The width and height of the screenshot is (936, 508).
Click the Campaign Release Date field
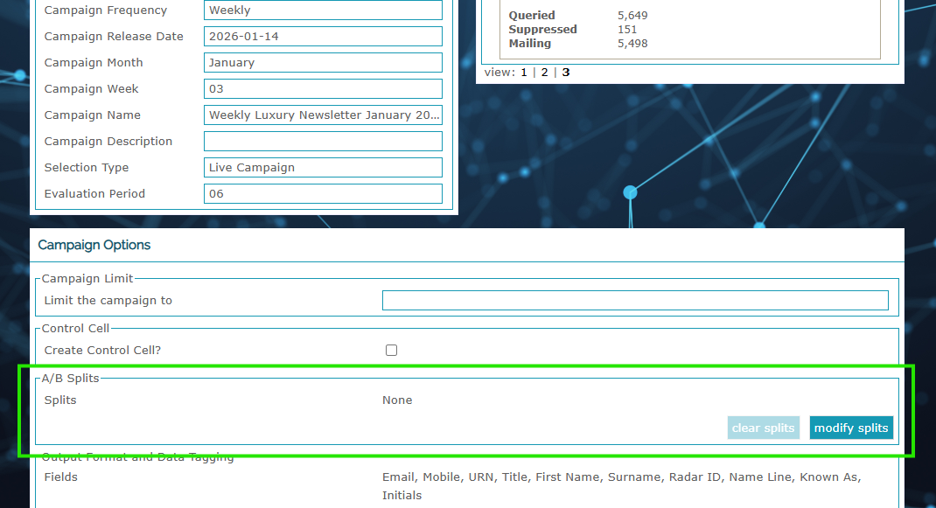pyautogui.click(x=323, y=37)
